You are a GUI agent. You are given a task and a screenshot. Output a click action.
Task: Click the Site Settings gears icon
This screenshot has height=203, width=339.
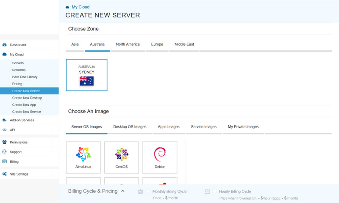coord(5,174)
